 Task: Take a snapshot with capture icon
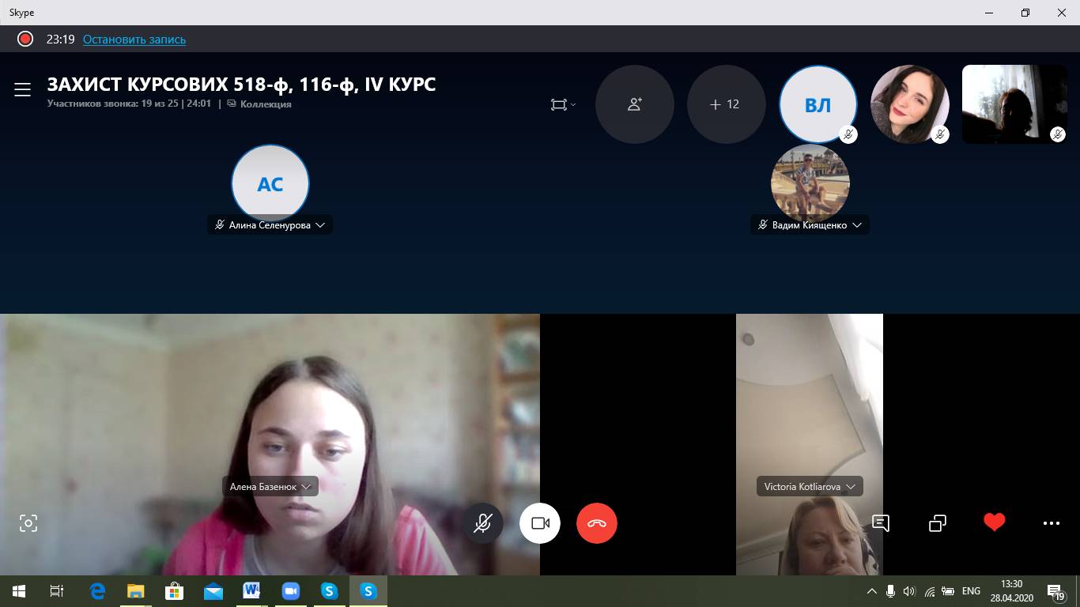tap(28, 523)
